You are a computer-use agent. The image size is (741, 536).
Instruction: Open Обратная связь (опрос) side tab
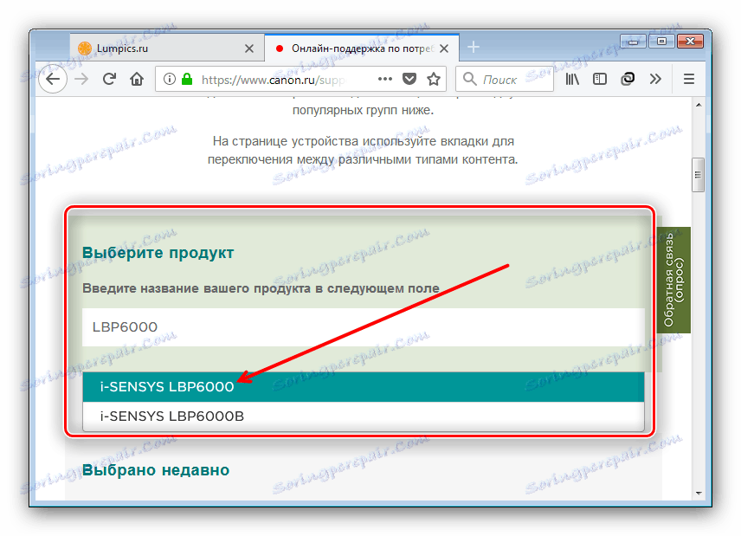tap(673, 280)
